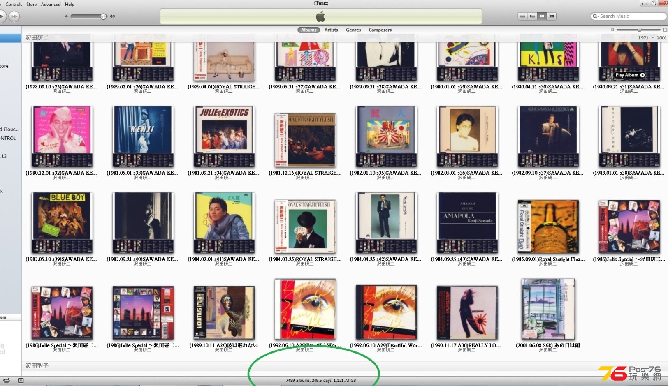Image resolution: width=668 pixels, height=386 pixels.
Task: Click album title (1980.01.01 s29)SAWADA KE...
Action: pyautogui.click(x=466, y=87)
